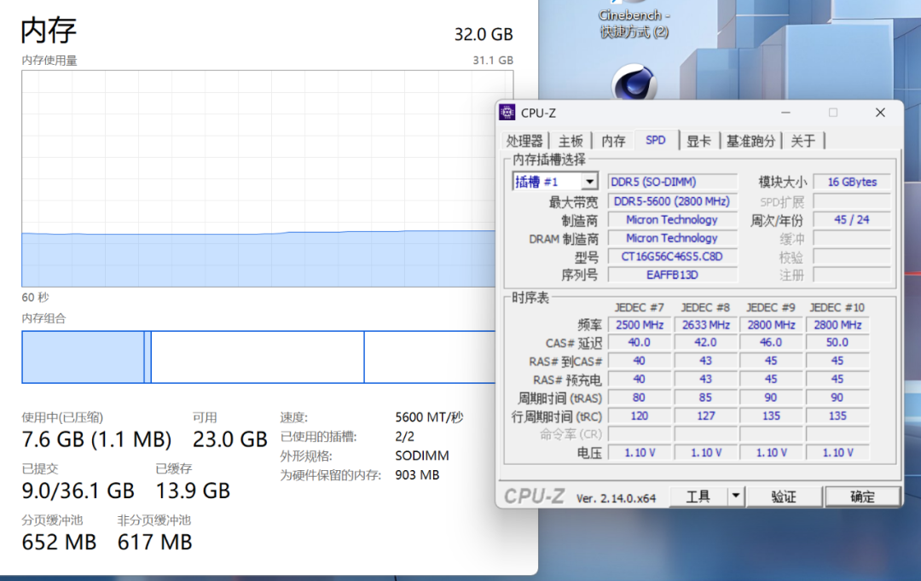This screenshot has height=581, width=921.
Task: Click the 确定 button
Action: point(862,497)
